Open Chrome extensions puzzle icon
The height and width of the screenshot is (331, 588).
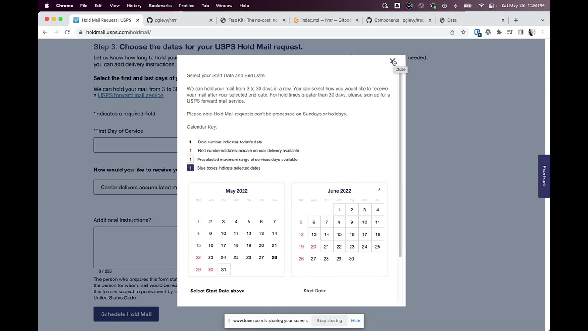coord(499,32)
